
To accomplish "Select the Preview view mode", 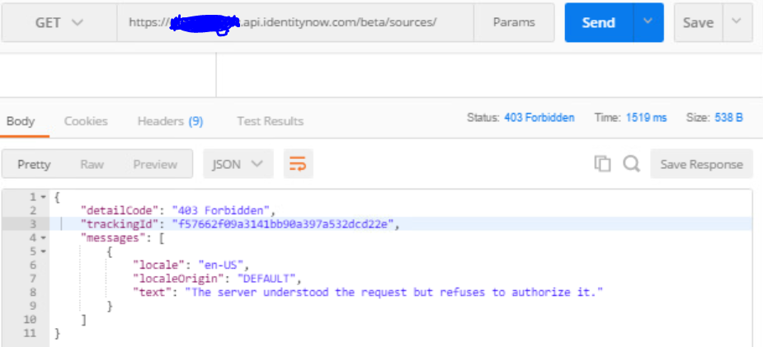I will (x=155, y=164).
